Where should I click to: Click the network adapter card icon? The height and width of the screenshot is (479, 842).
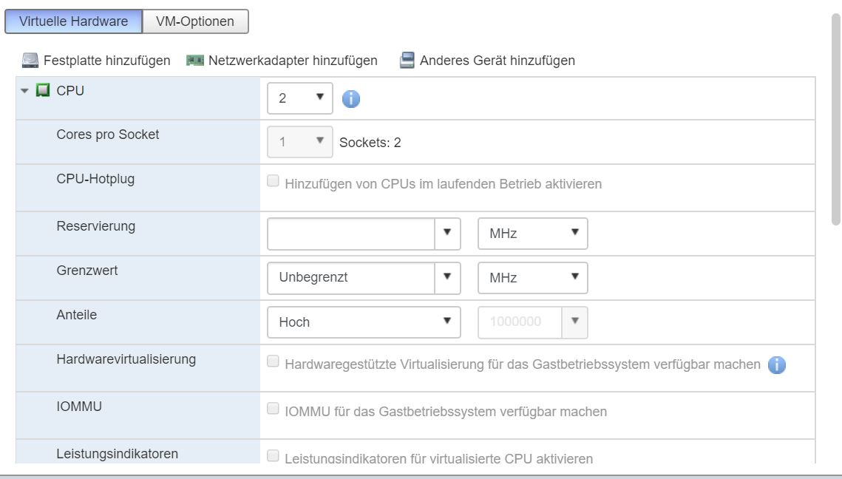tap(195, 61)
